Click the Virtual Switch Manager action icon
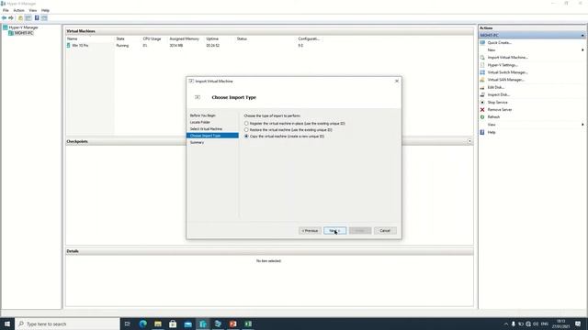 click(x=482, y=72)
